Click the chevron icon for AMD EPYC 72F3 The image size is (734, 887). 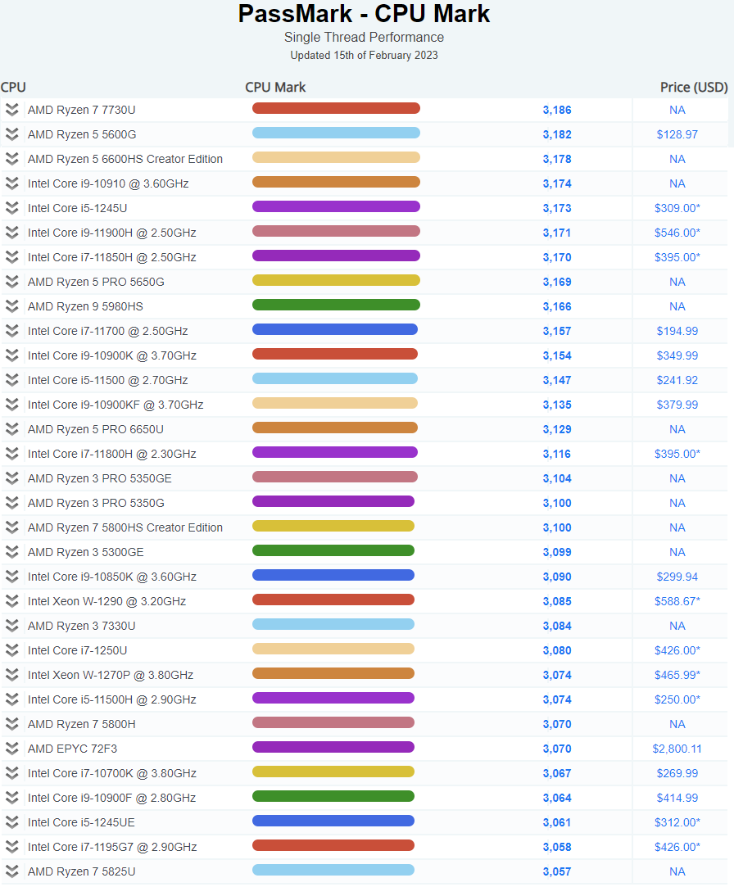point(11,749)
